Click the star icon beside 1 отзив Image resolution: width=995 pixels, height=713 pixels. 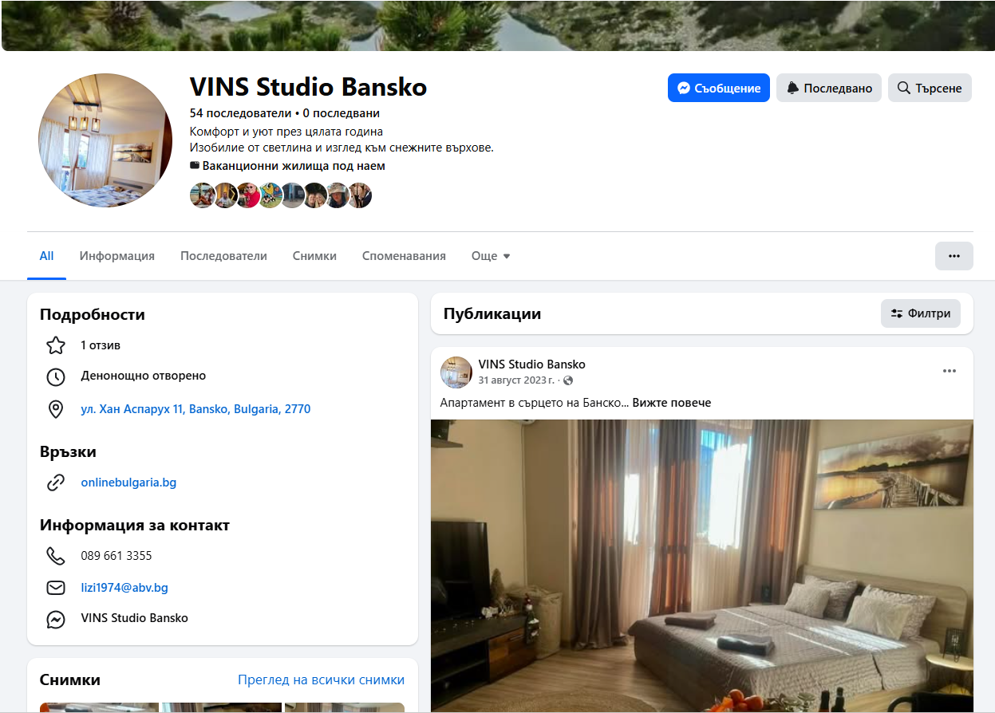point(55,345)
